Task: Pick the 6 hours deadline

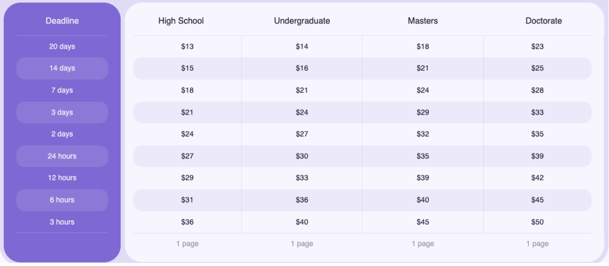Action: pos(62,200)
